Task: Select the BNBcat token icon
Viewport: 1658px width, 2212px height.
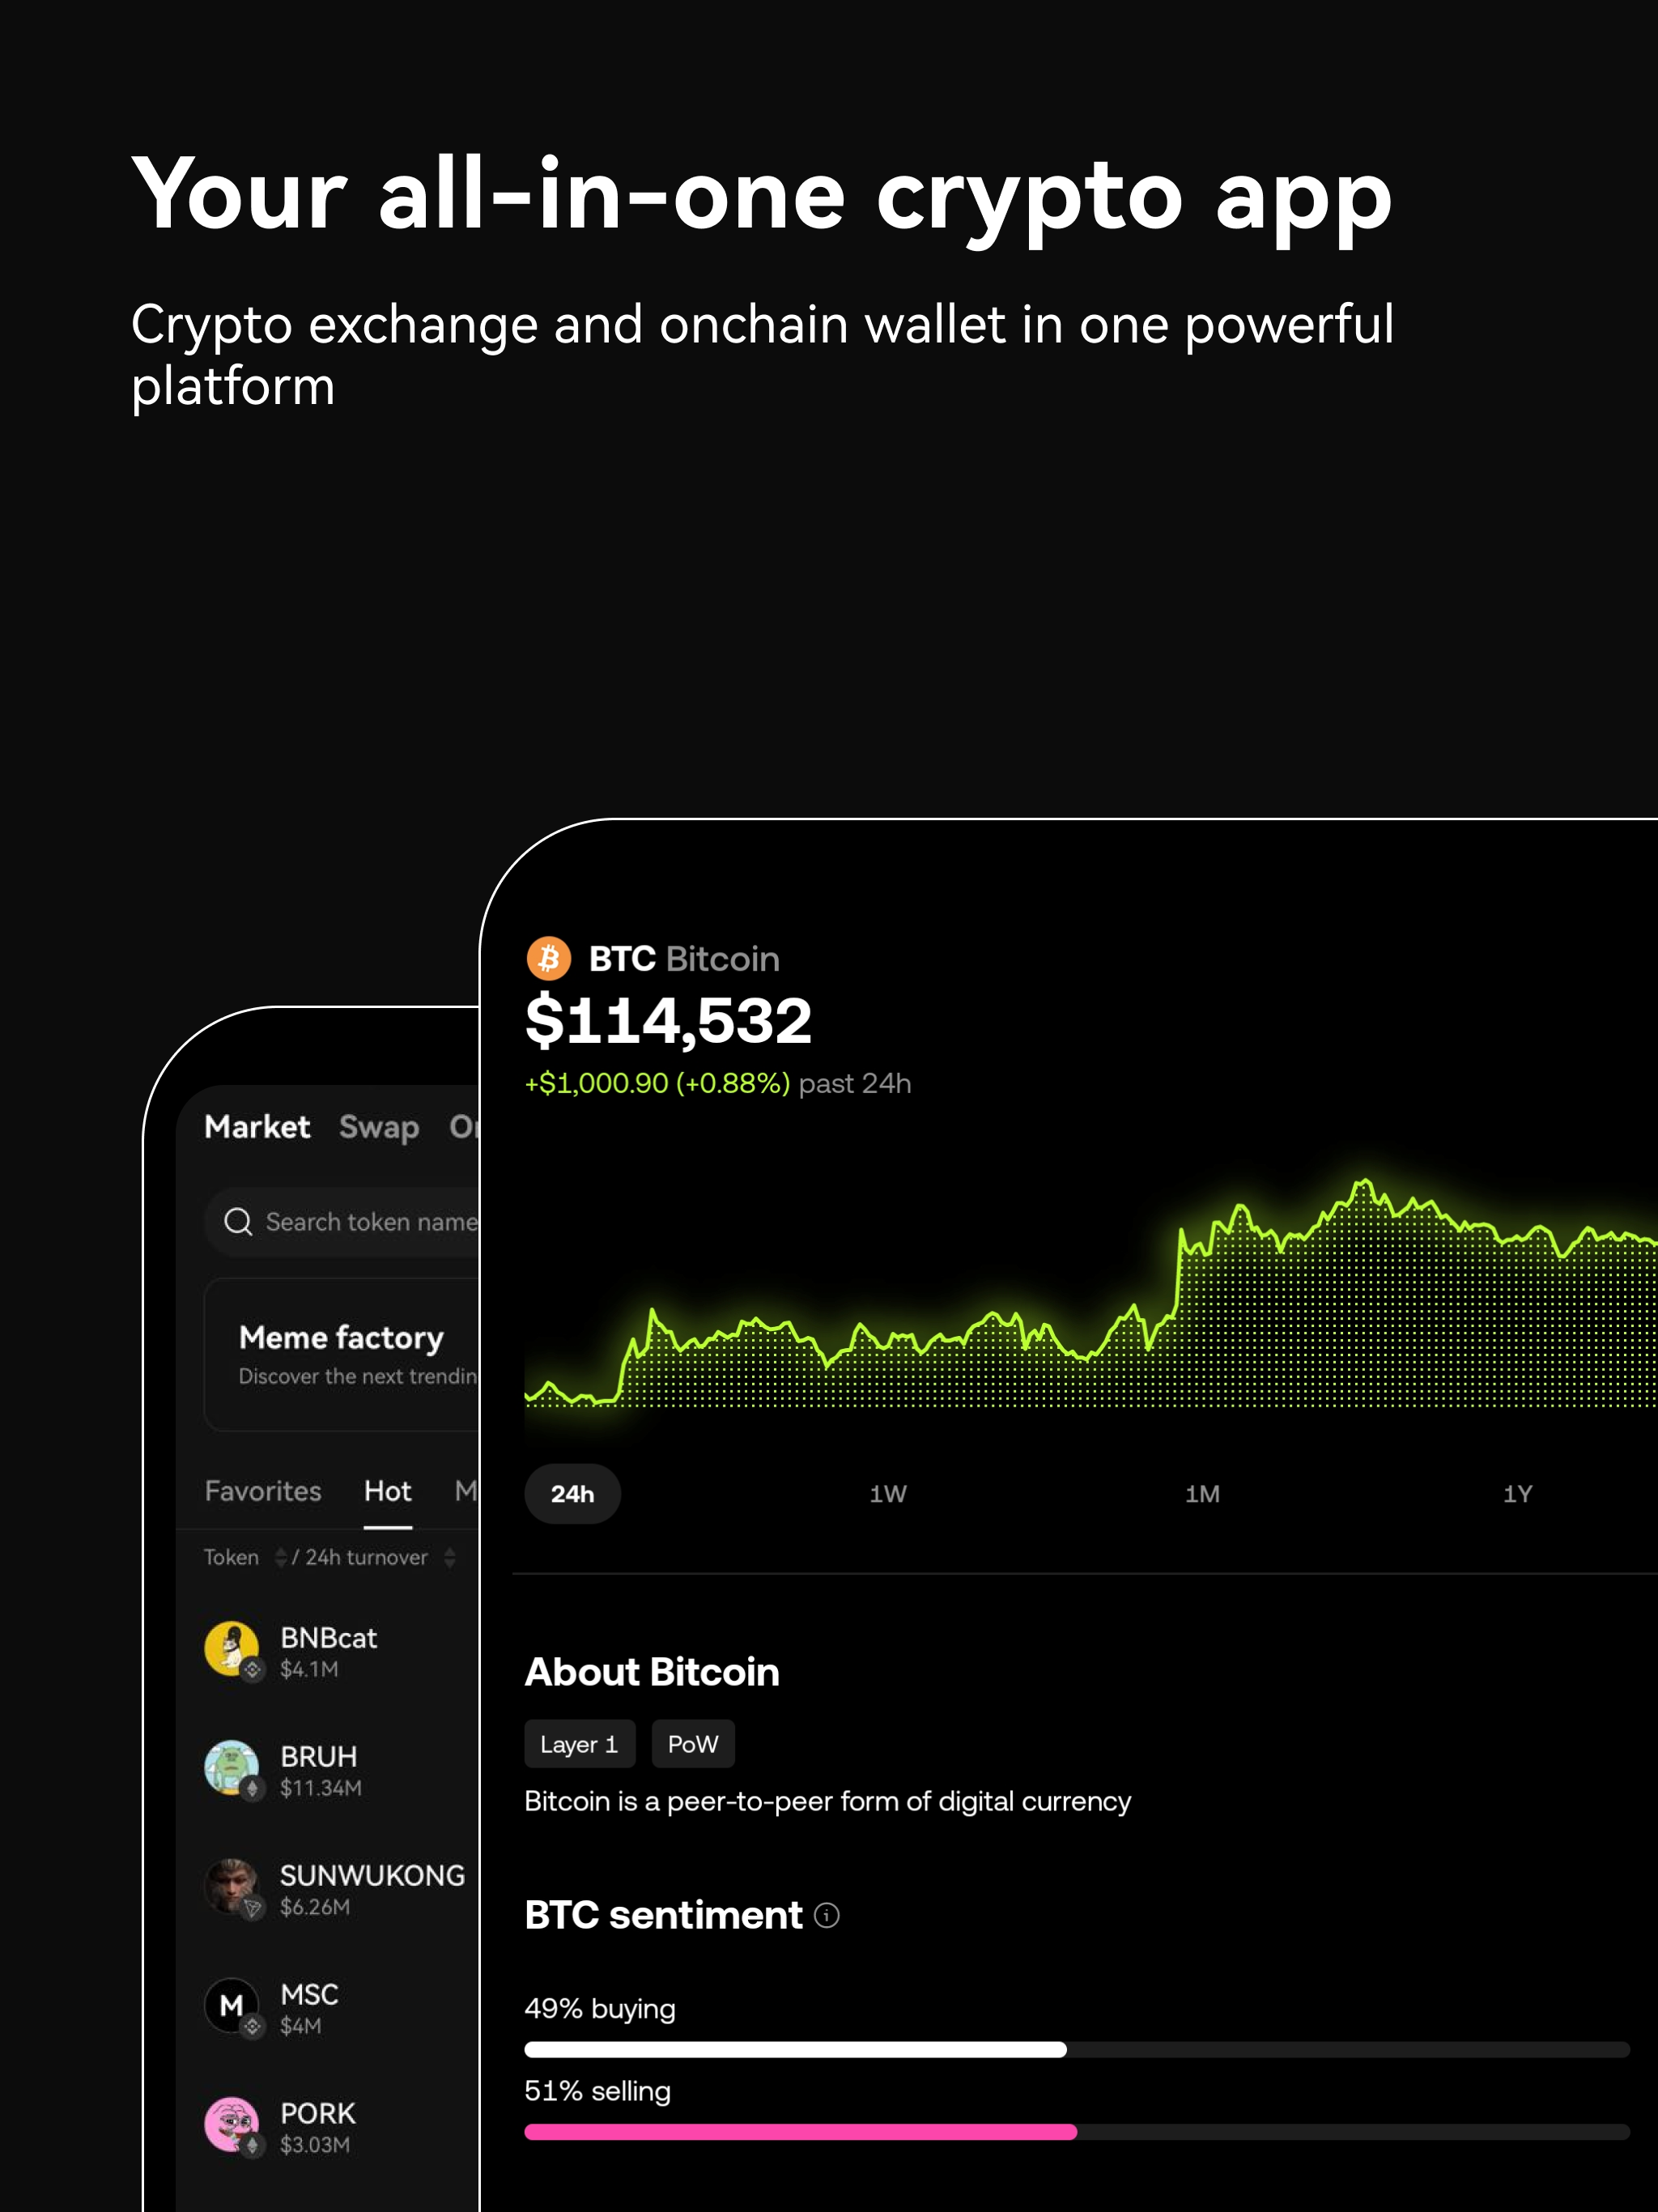Action: point(233,1648)
